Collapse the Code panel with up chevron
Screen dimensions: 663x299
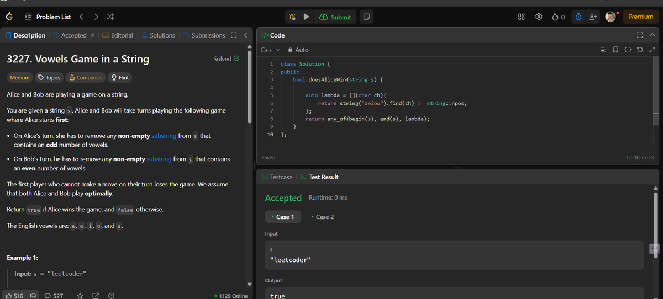point(652,35)
